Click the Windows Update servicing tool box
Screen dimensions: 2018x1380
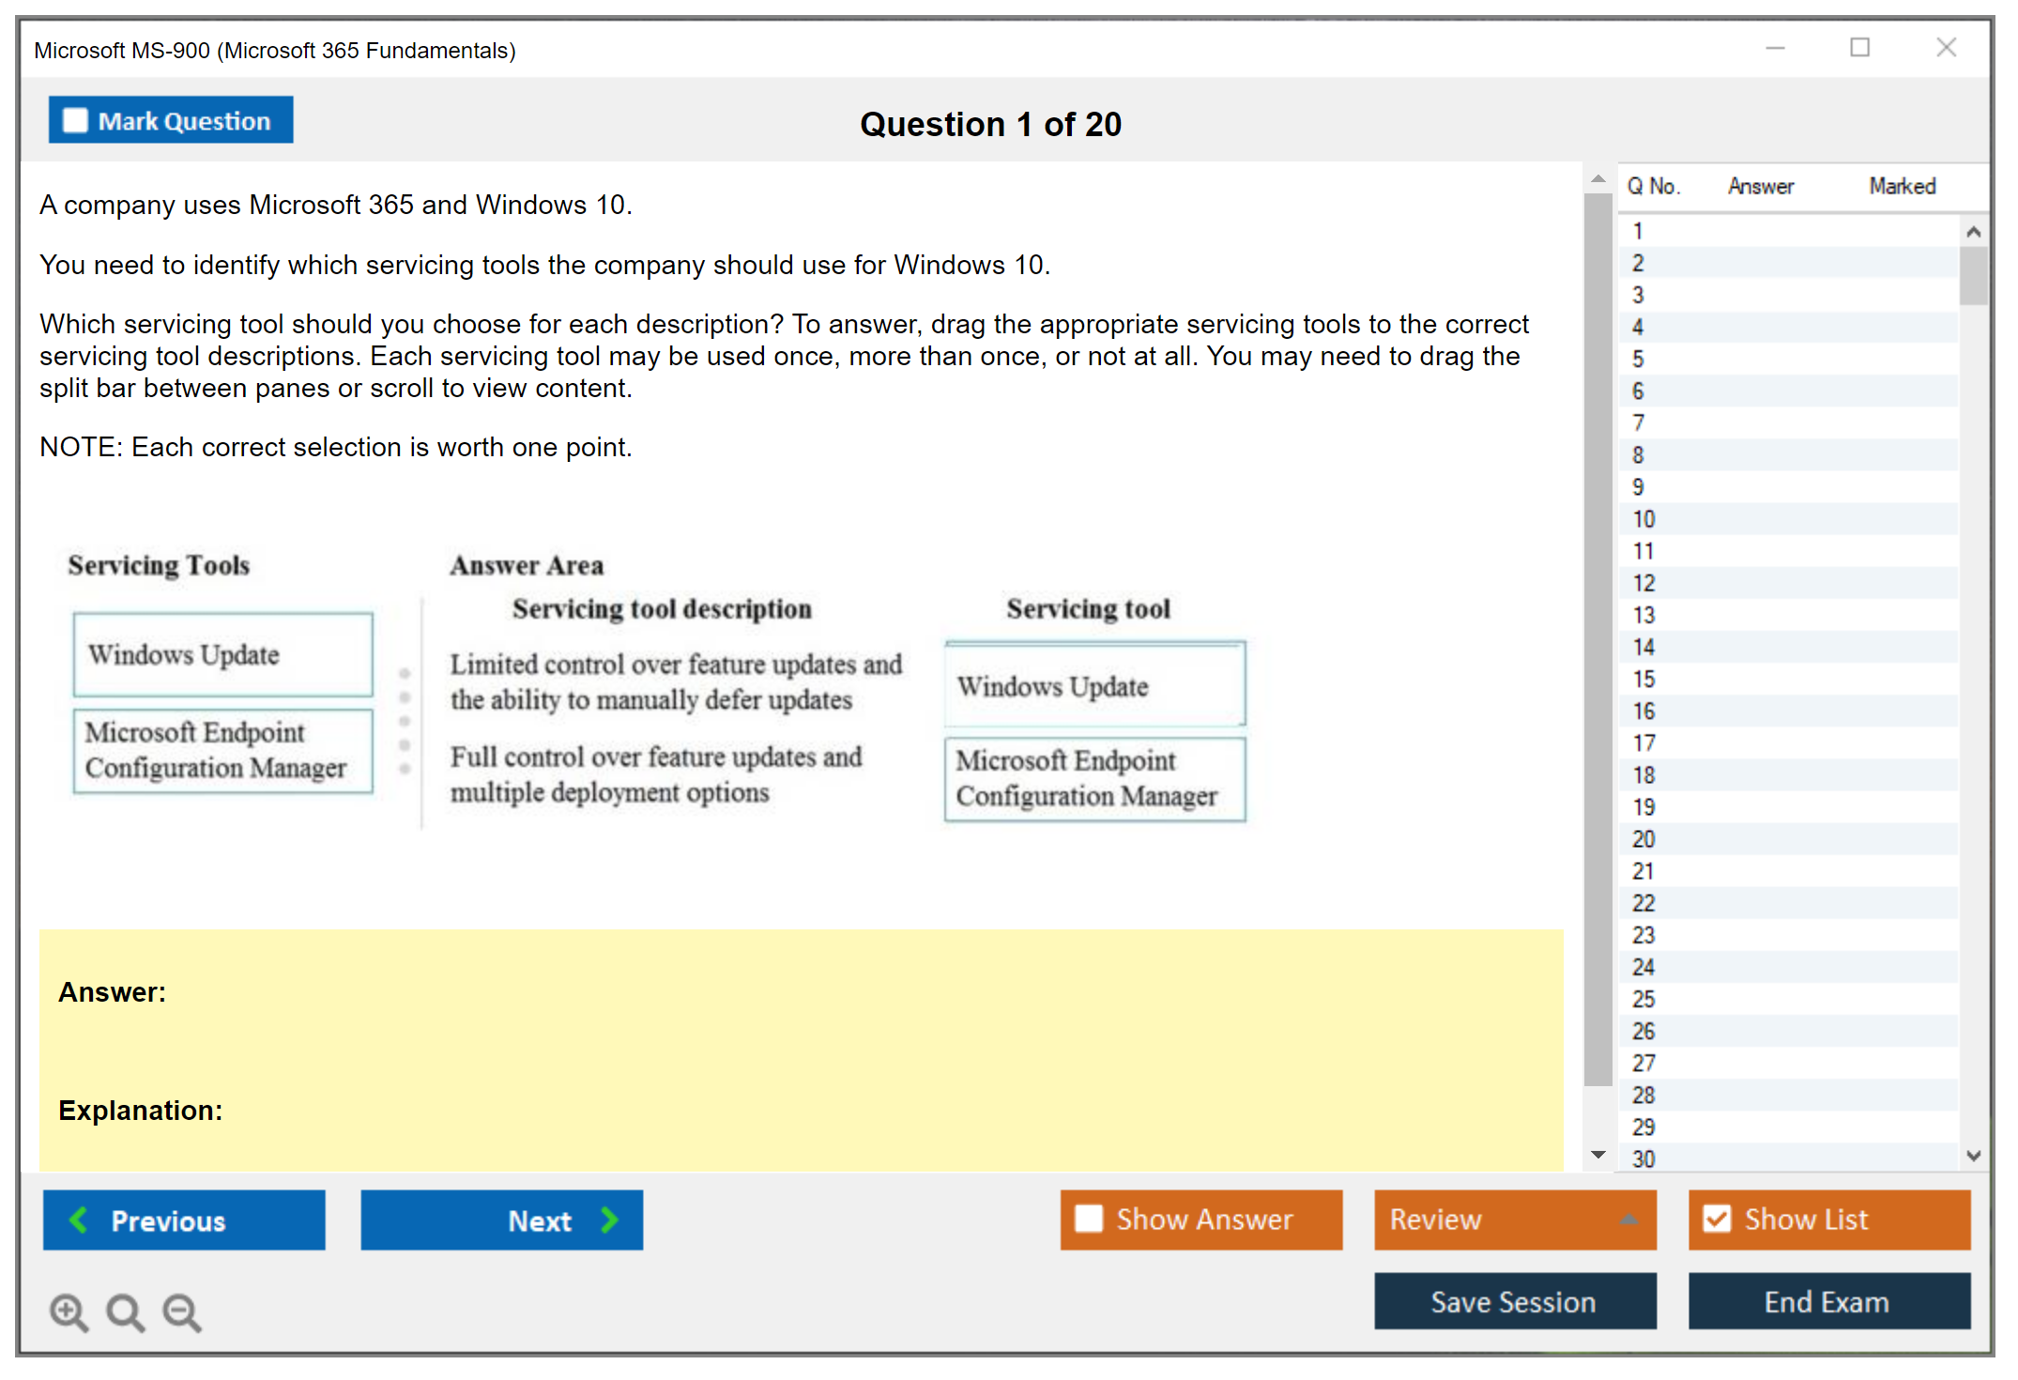click(223, 654)
